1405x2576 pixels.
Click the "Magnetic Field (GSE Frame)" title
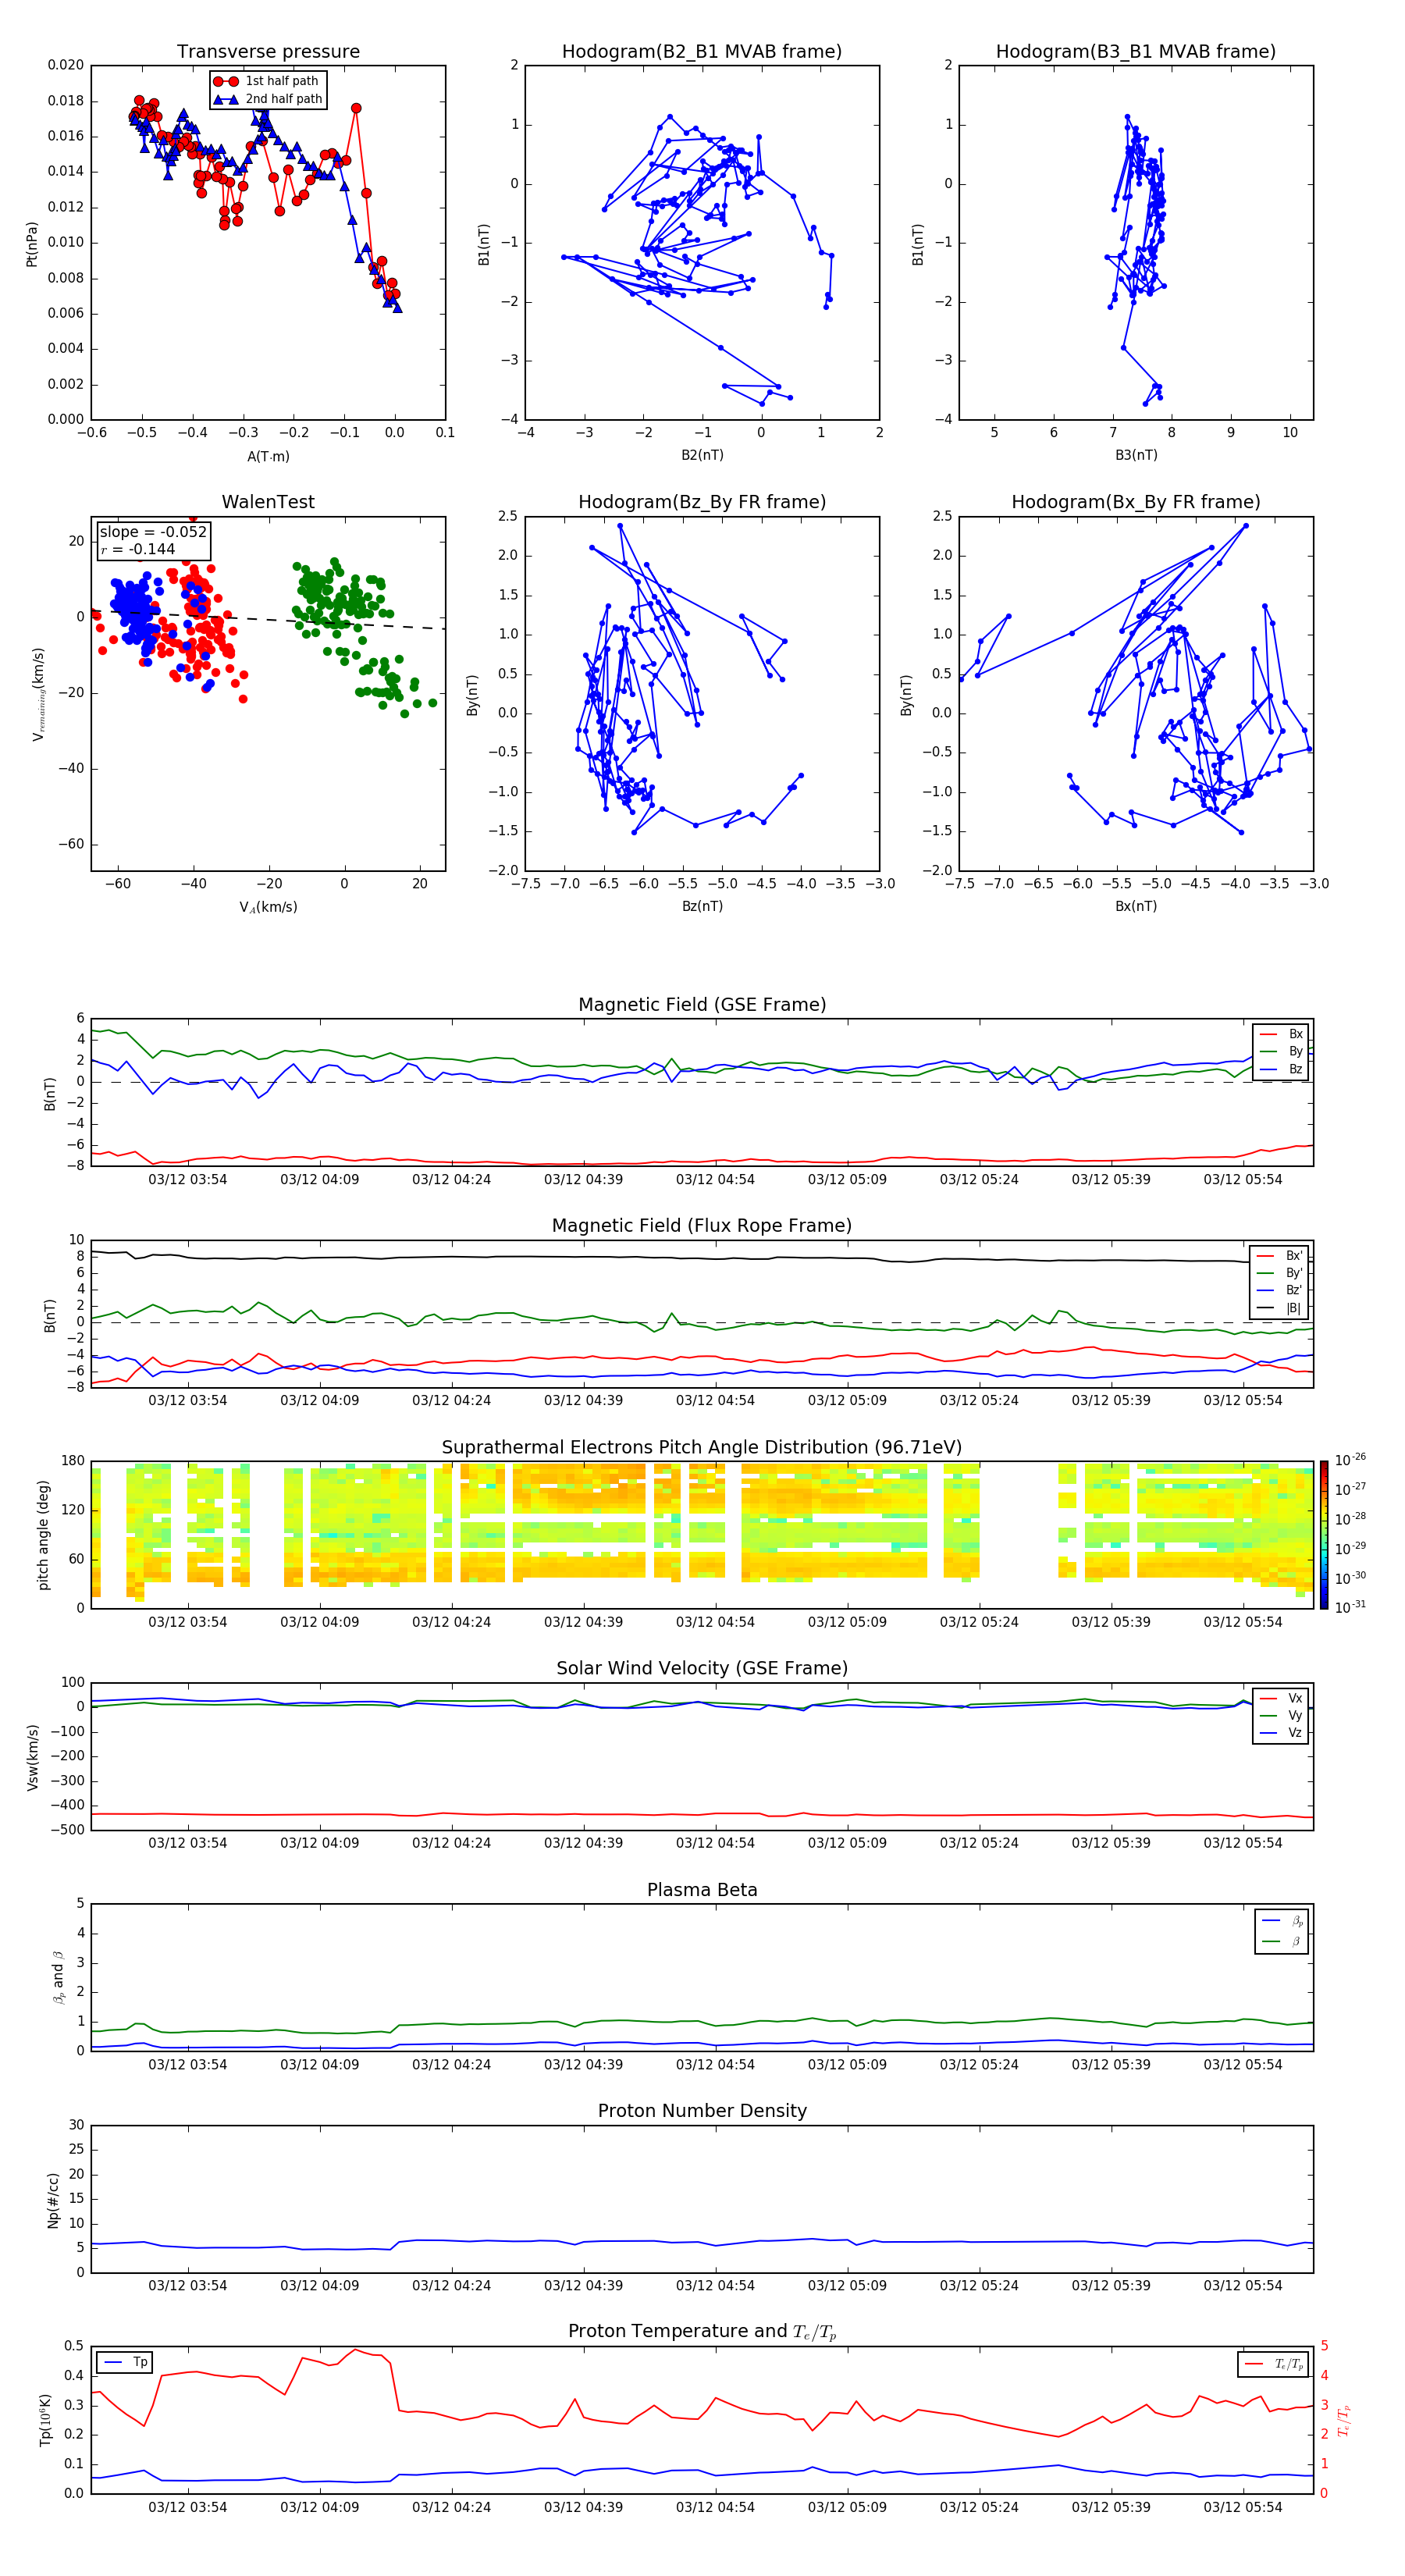coord(702,1005)
